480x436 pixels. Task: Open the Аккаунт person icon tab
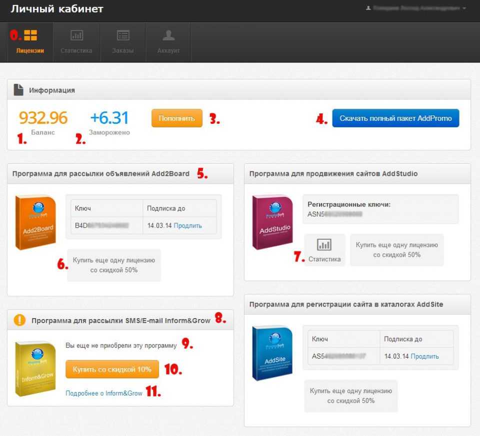pyautogui.click(x=168, y=35)
